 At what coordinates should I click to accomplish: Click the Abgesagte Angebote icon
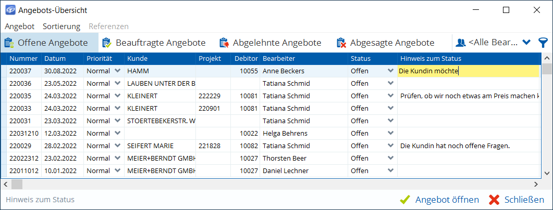pos(341,43)
